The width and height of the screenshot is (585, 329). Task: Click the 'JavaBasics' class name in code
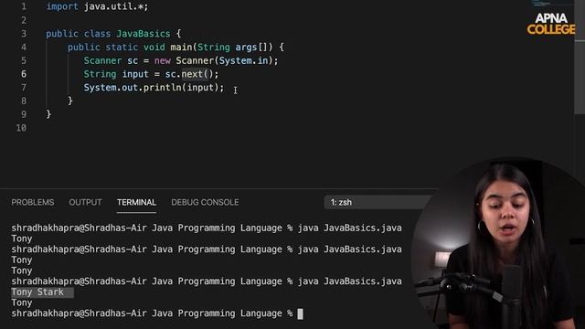pyautogui.click(x=144, y=34)
